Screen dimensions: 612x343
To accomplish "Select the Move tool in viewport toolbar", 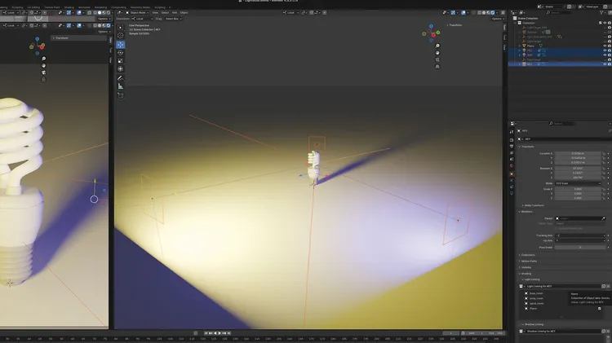I will pos(121,44).
